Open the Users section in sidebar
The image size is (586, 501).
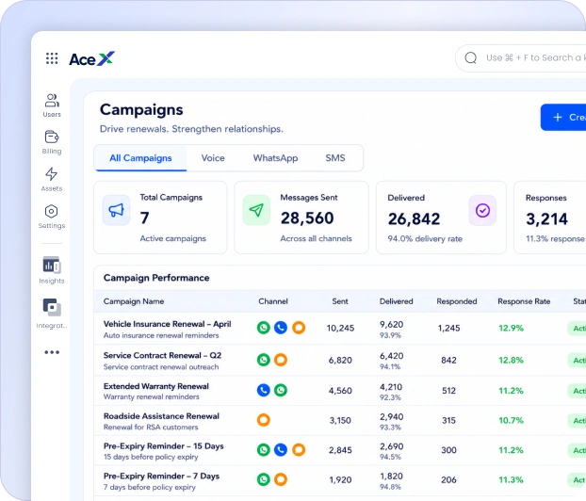[x=52, y=105]
